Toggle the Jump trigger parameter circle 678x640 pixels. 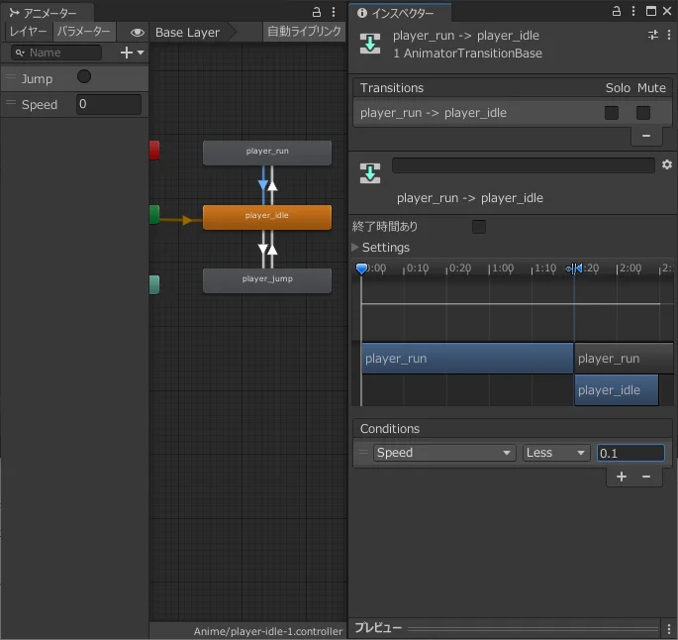pyautogui.click(x=84, y=76)
